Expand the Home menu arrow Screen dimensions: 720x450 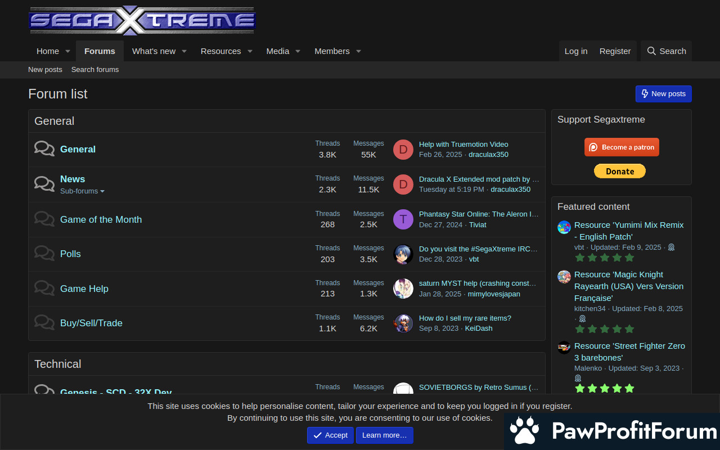click(x=67, y=51)
